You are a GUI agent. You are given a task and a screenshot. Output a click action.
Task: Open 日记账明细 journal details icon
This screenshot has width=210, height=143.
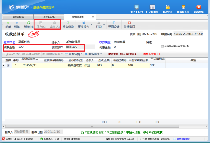pos(152,7)
